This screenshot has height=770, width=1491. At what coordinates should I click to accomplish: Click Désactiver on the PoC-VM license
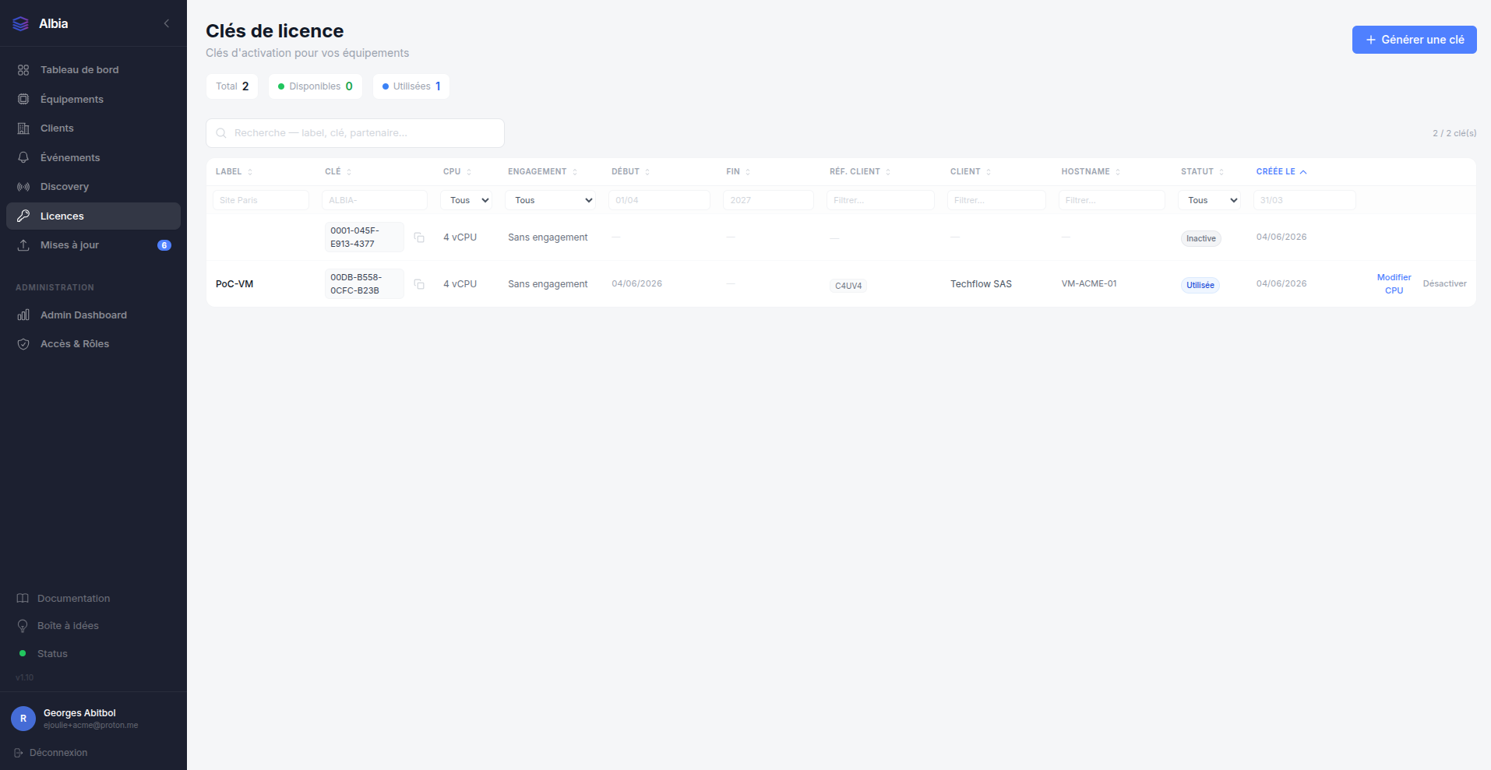pyautogui.click(x=1444, y=283)
